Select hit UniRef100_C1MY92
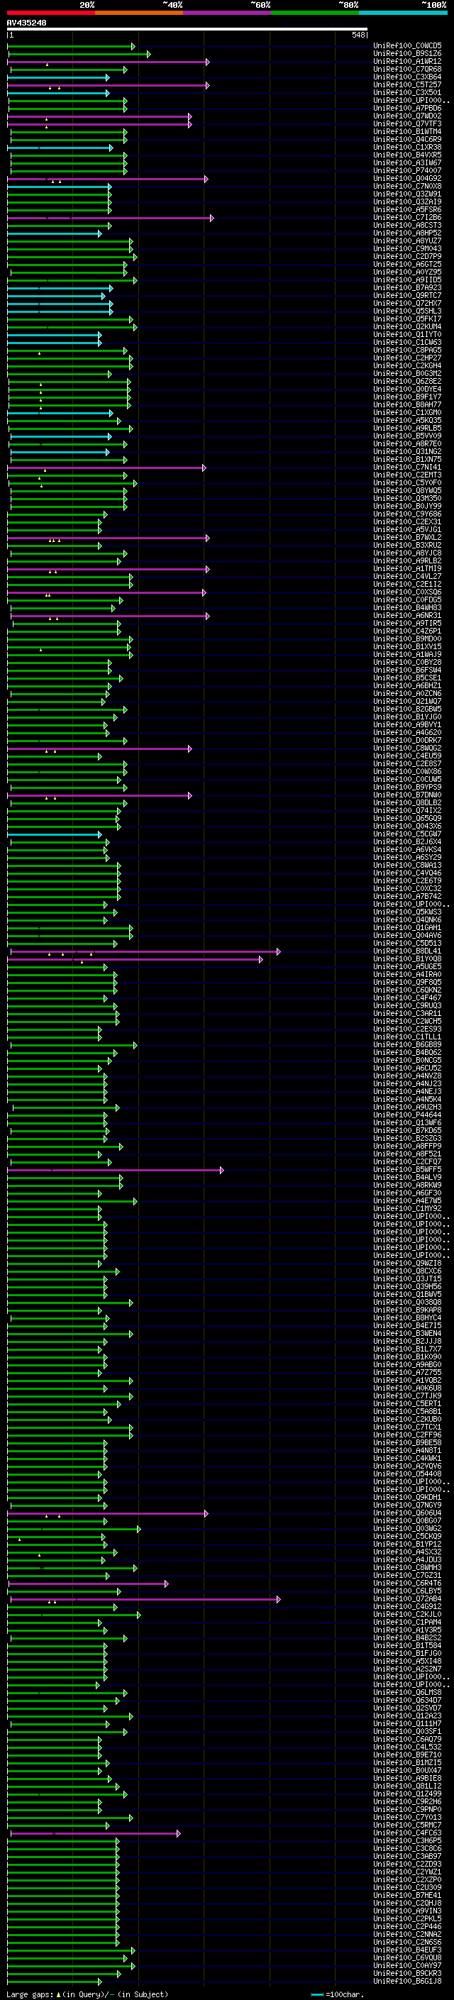This screenshot has width=454, height=2000. (407, 1209)
